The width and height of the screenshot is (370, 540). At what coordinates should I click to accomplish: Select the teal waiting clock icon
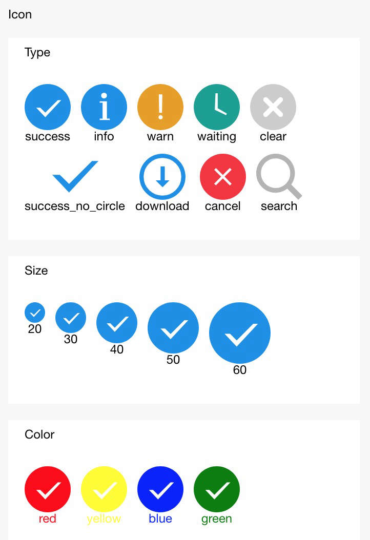[x=217, y=107]
